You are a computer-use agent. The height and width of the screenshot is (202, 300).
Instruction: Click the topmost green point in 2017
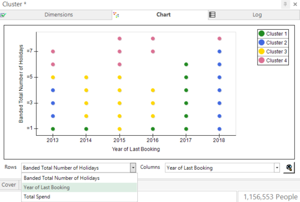(186, 64)
